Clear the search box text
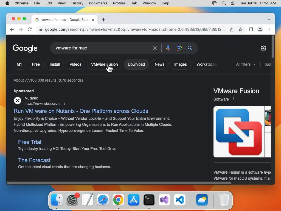The image size is (281, 211). (155, 48)
